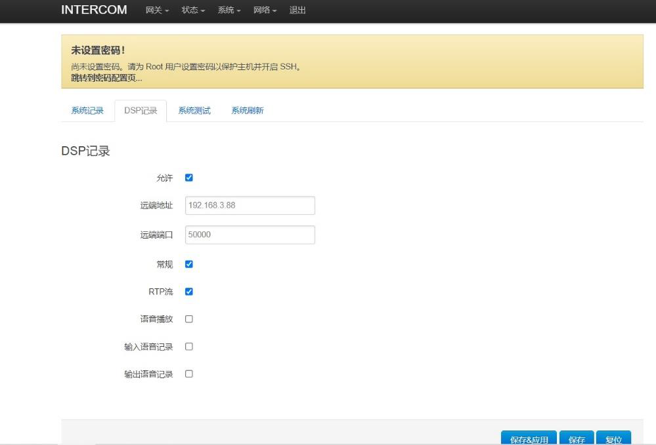656x445 pixels.
Task: Follow the 跳转到密码配置页 link
Action: click(x=106, y=78)
